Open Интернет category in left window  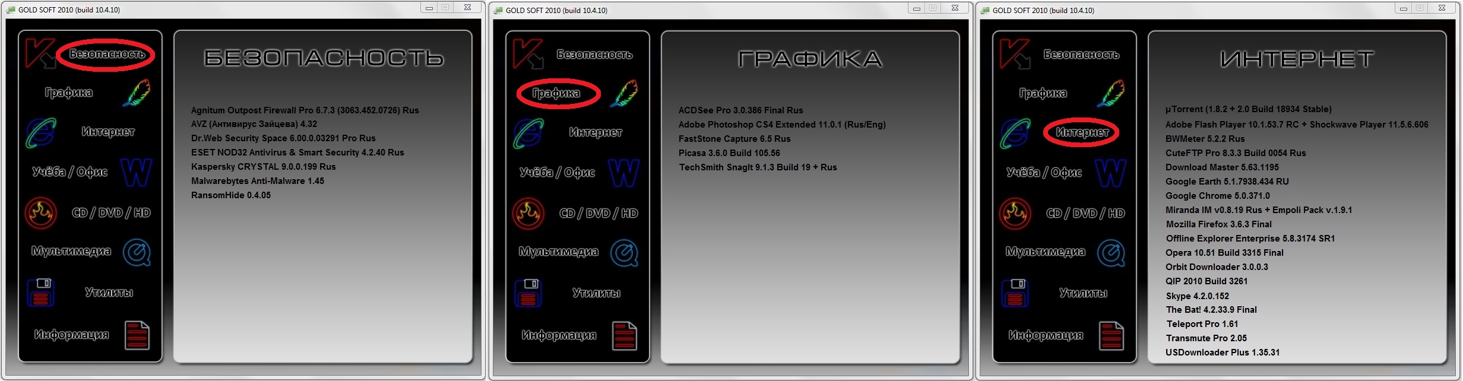[x=108, y=132]
